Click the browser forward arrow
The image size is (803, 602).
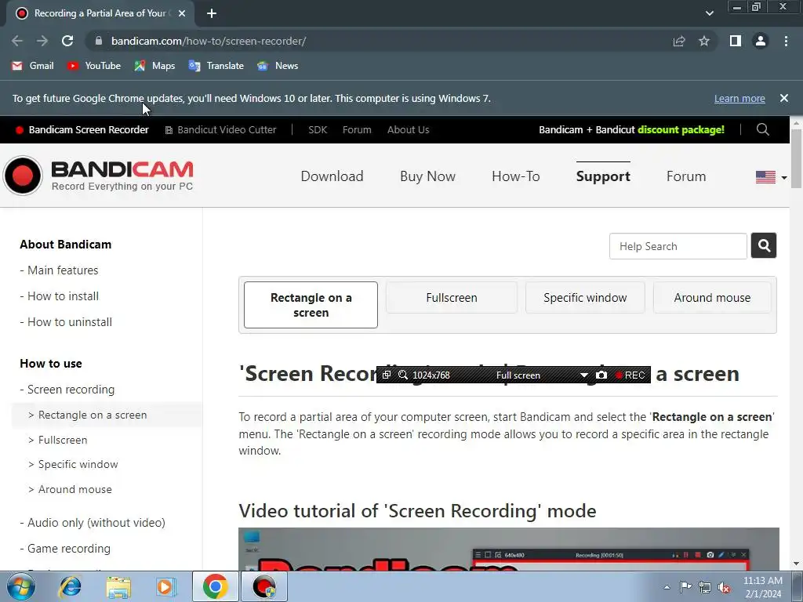(x=42, y=41)
